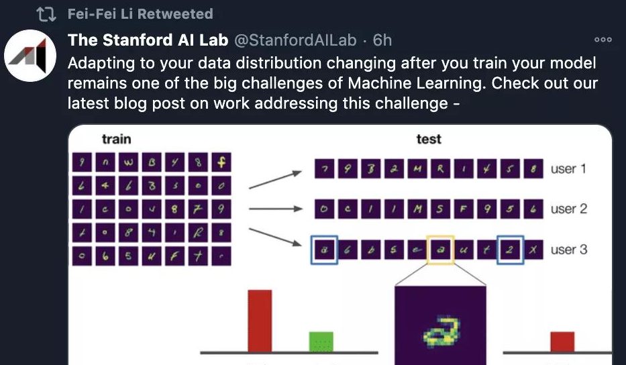Click the green bar in left chart
Image resolution: width=626 pixels, height=365 pixels.
pos(321,341)
